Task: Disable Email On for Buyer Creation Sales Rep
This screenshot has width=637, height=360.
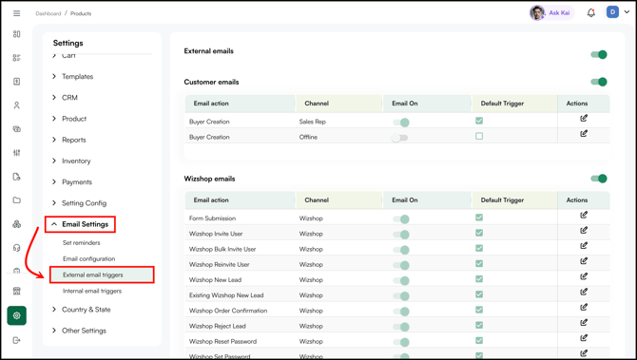Action: click(x=401, y=123)
